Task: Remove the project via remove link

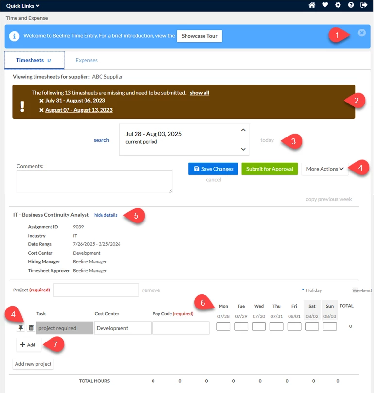Action: coord(151,290)
